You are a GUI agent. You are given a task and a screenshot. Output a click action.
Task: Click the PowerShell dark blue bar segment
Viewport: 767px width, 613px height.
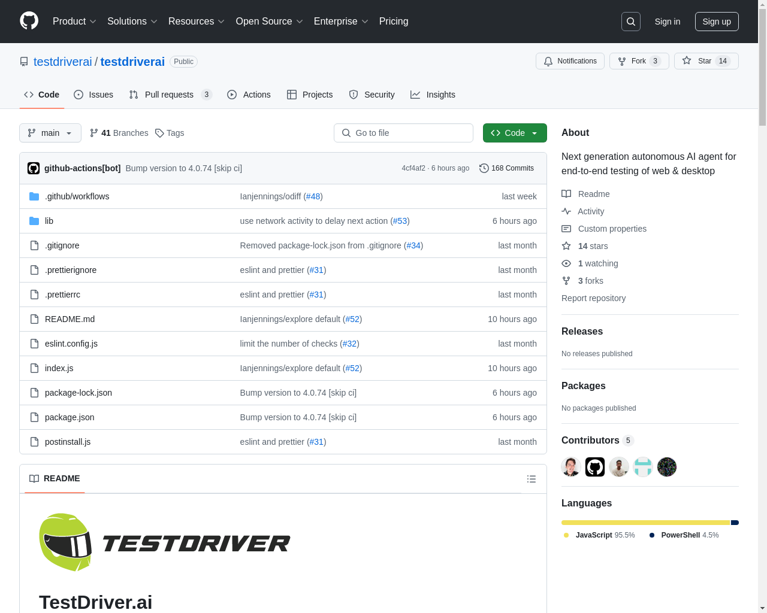(735, 523)
